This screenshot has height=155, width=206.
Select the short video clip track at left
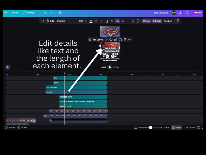(x=21, y=120)
